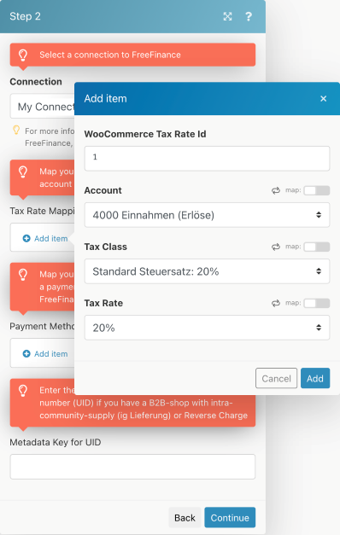This screenshot has height=535, width=340.
Task: Toggle the map switch for Tax Class
Action: point(317,247)
